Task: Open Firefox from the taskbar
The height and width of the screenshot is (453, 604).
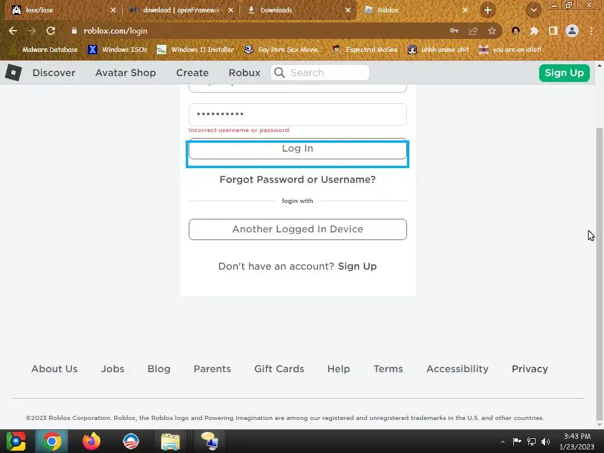Action: pos(91,441)
